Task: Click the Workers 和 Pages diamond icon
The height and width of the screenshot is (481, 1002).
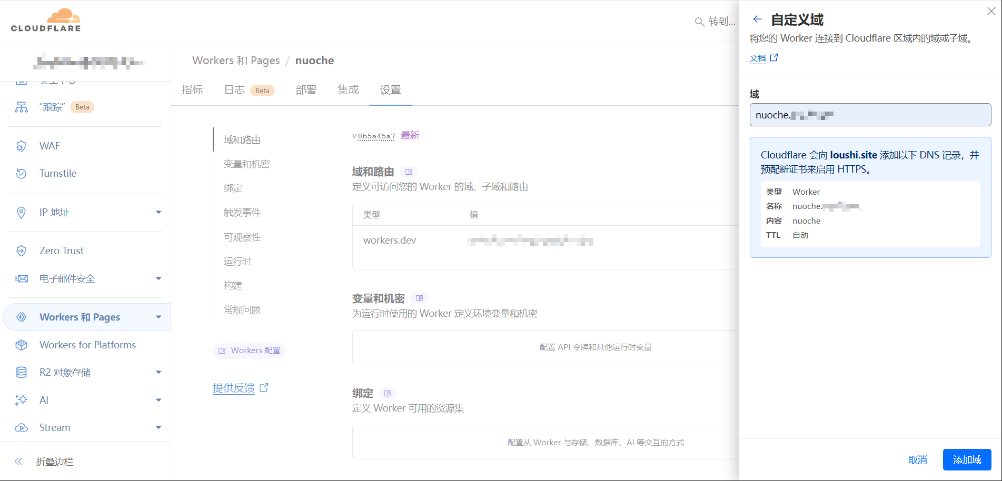Action: [21, 317]
